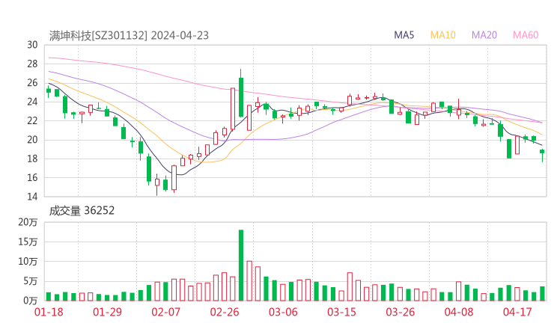The width and height of the screenshot is (554, 329).
Task: Click the MA10 legend label
Action: (x=442, y=35)
